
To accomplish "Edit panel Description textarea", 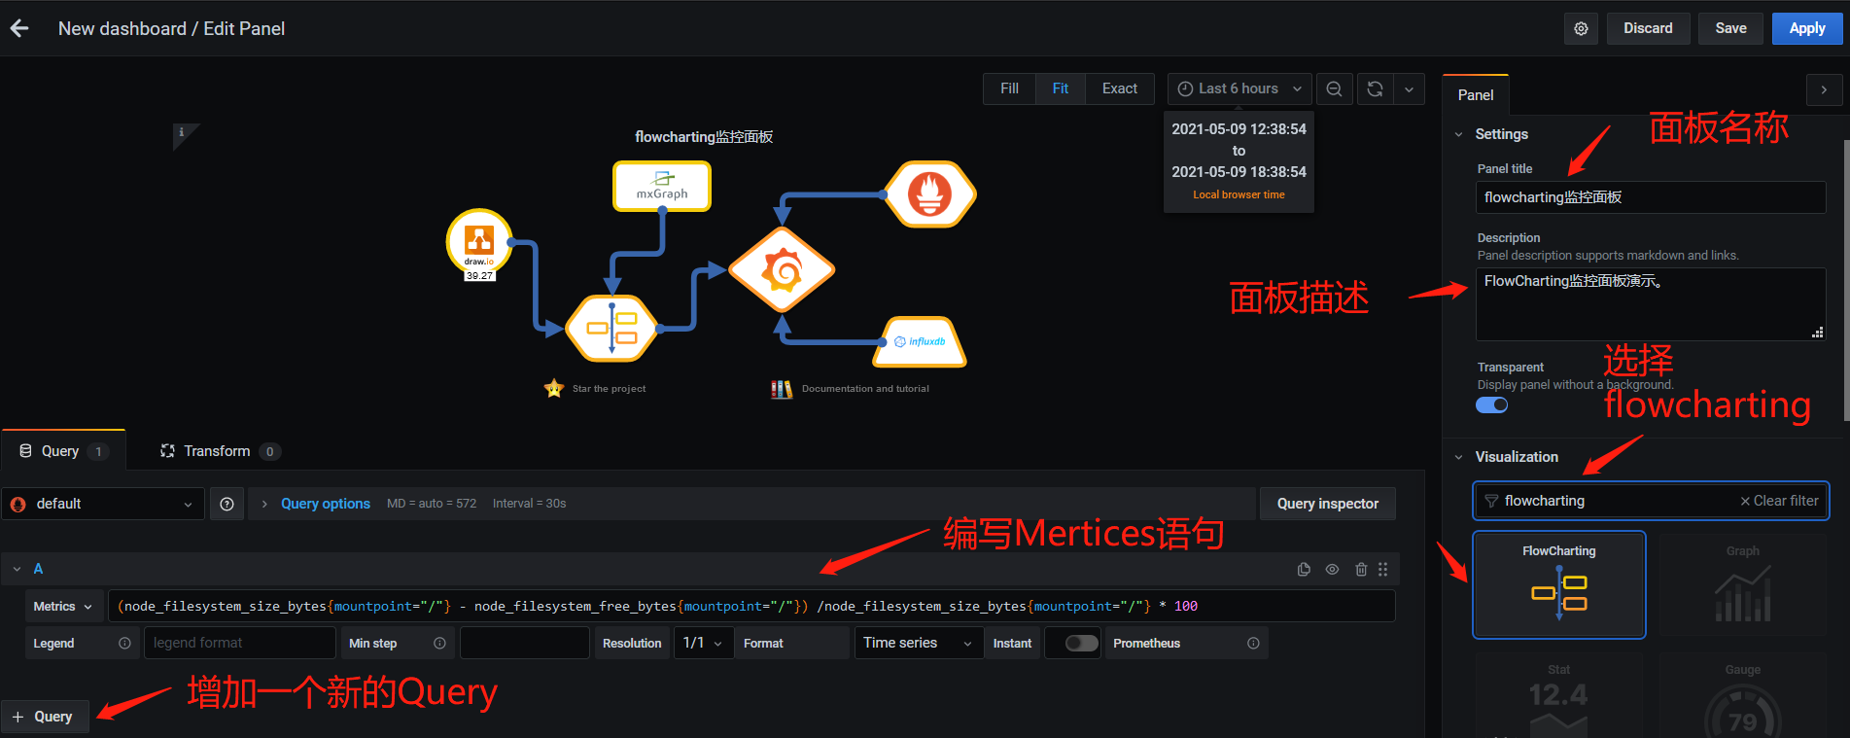I will coord(1651,304).
